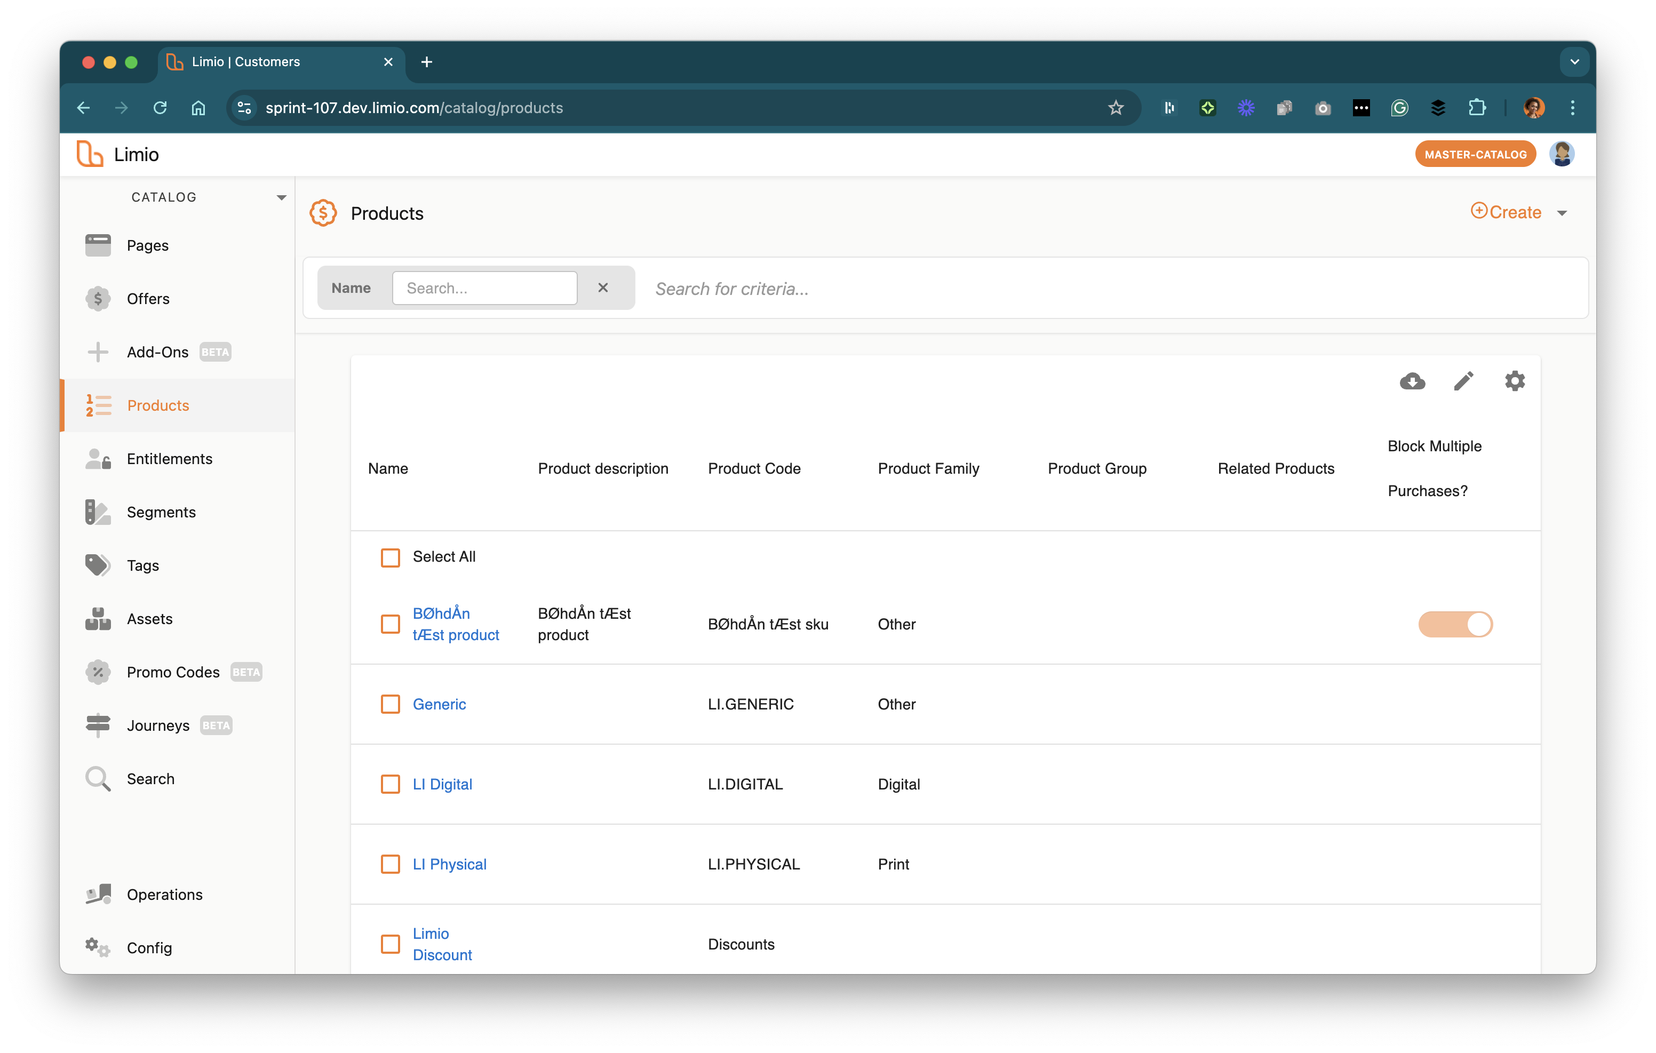Expand the browser tab list chevron
This screenshot has width=1656, height=1053.
1574,62
